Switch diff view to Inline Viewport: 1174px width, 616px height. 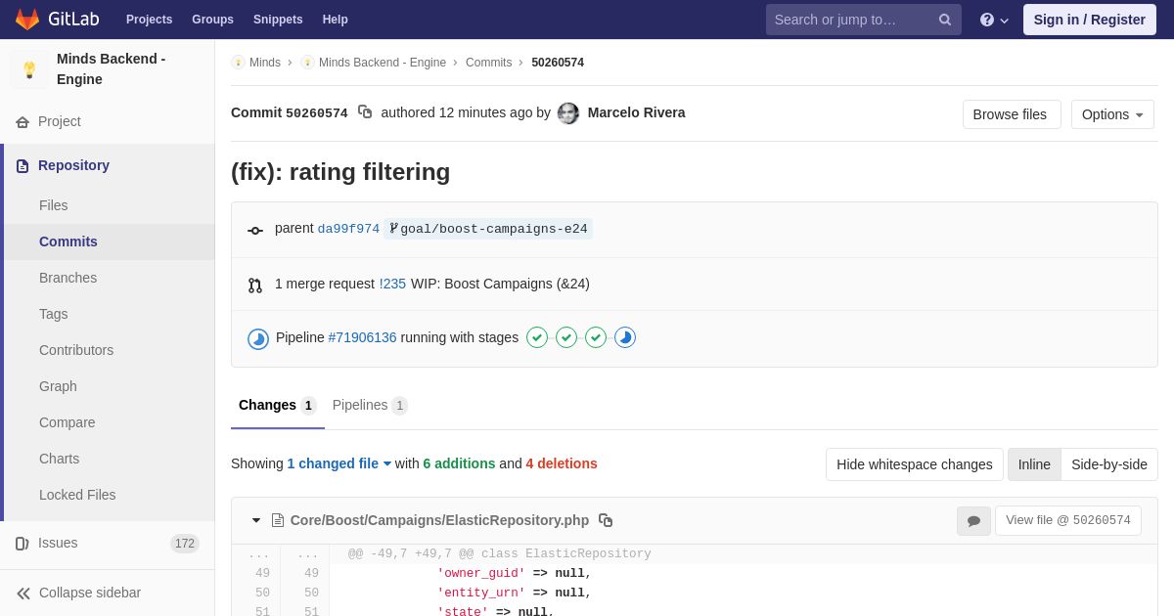1034,464
